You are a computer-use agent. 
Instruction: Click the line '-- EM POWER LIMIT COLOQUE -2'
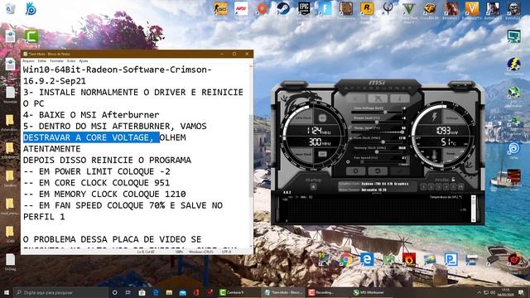click(96, 171)
